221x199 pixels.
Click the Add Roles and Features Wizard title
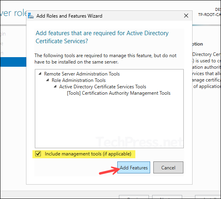click(x=69, y=16)
